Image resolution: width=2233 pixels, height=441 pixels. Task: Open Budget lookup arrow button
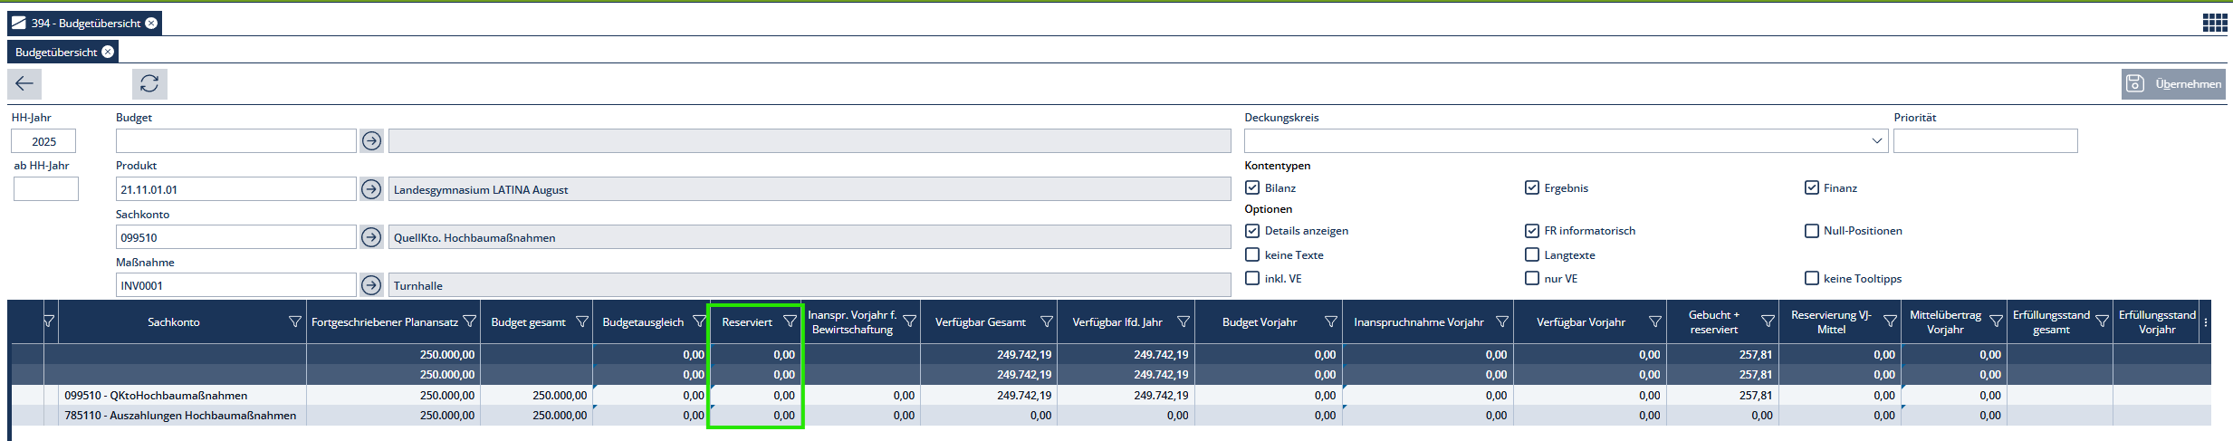click(371, 141)
